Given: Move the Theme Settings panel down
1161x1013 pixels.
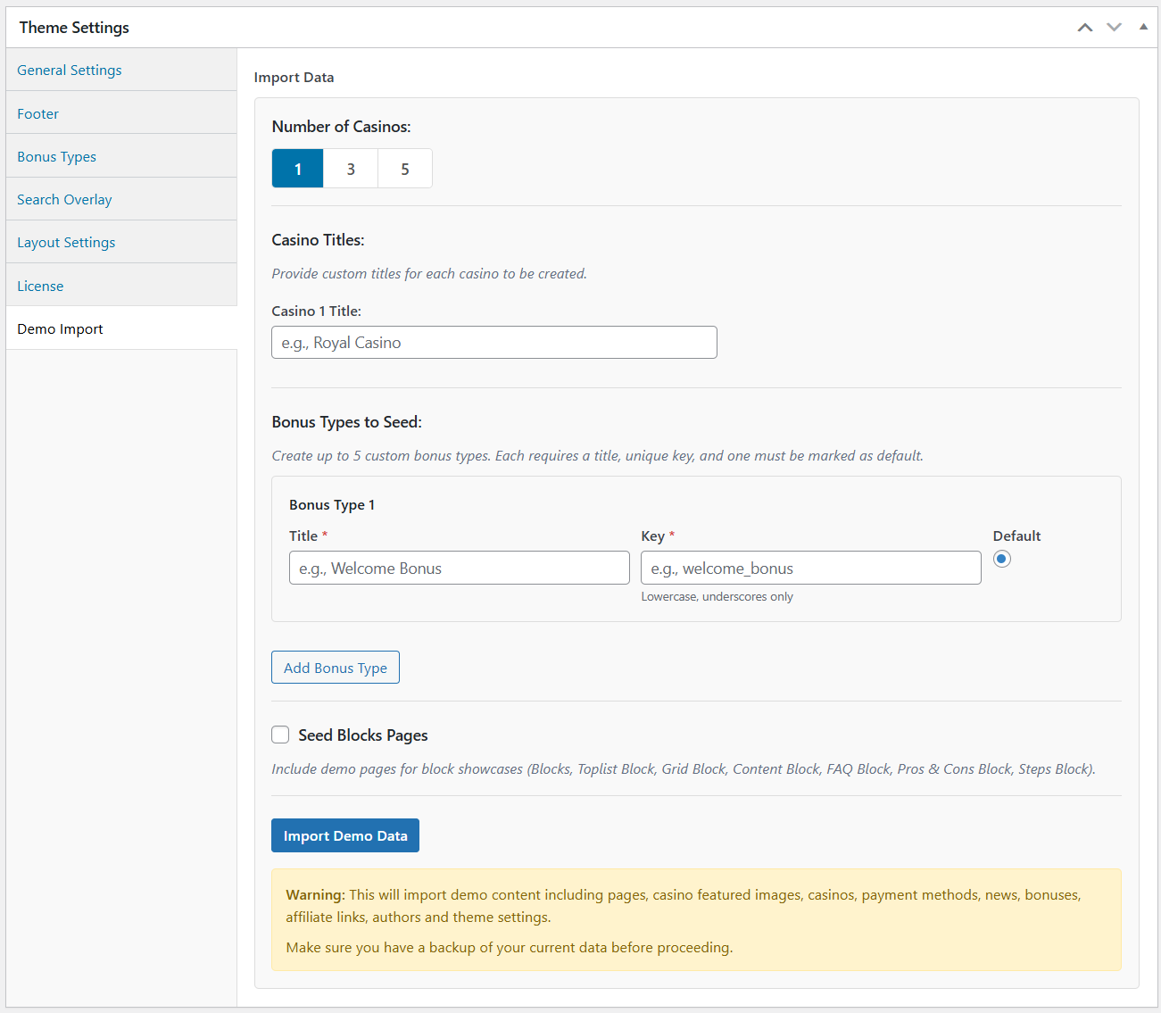Looking at the screenshot, I should tap(1114, 27).
